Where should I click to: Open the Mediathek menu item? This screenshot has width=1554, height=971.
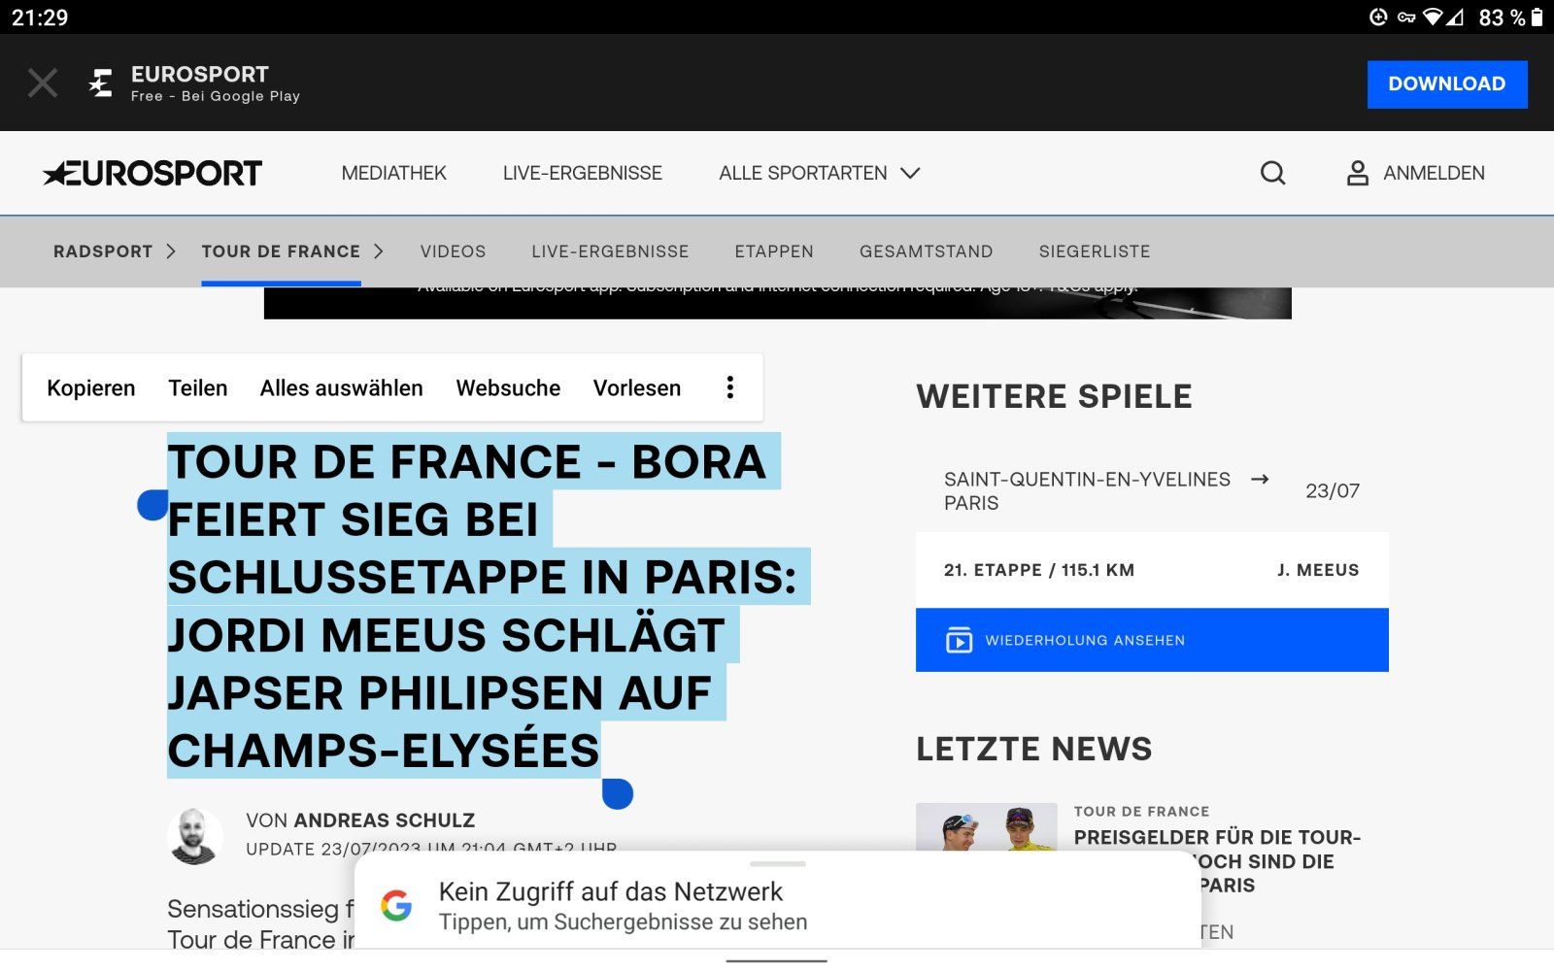(x=393, y=173)
